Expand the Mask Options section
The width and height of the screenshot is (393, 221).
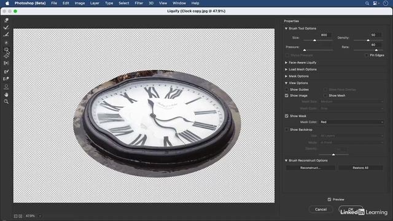[x=286, y=76]
